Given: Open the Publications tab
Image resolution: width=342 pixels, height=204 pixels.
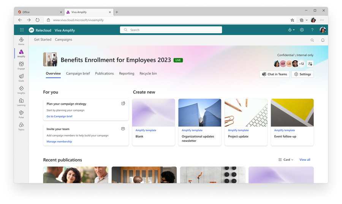Looking at the screenshot, I should point(104,73).
